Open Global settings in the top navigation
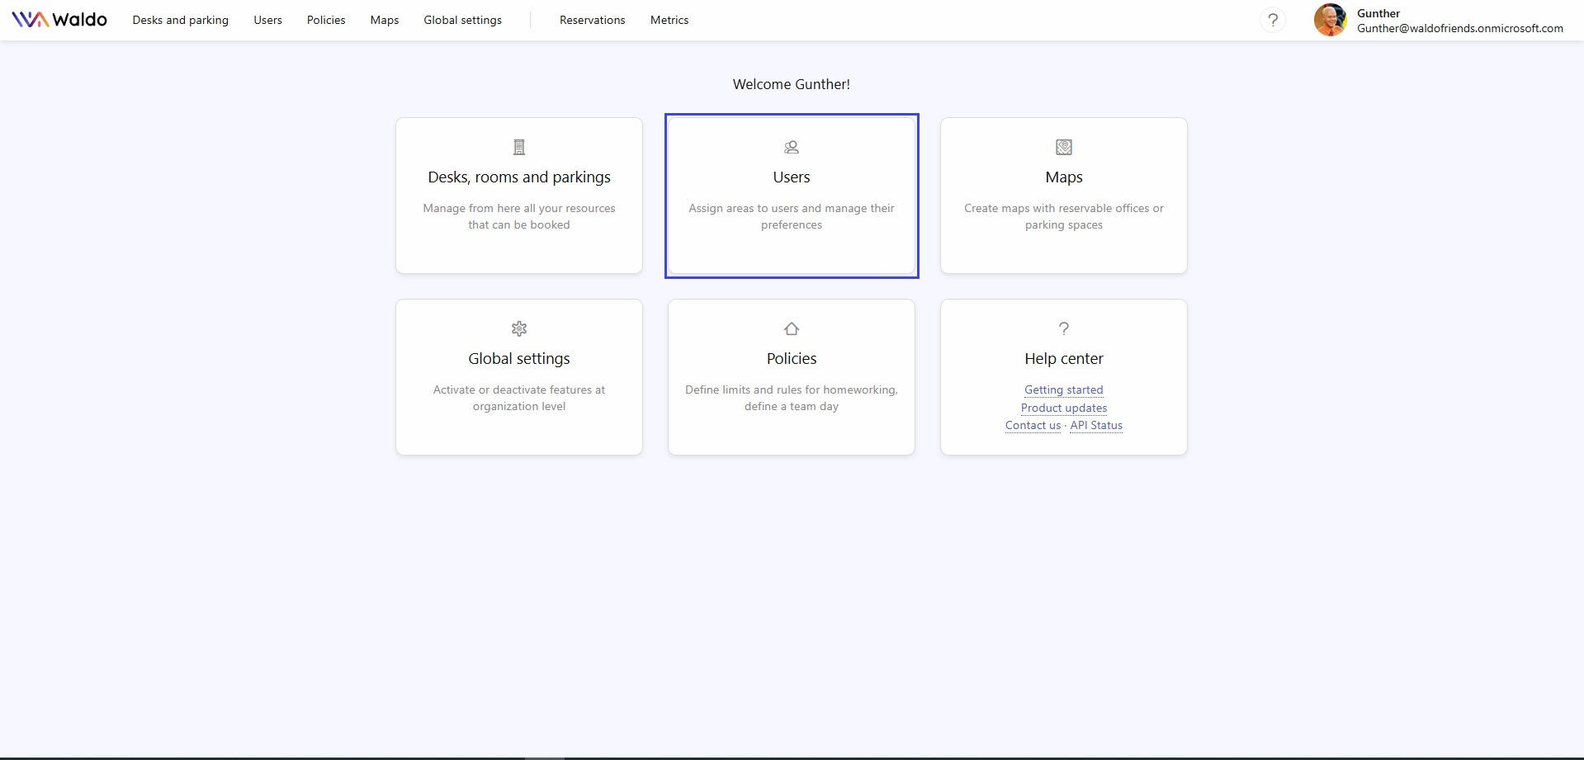The height and width of the screenshot is (760, 1584). (x=463, y=20)
